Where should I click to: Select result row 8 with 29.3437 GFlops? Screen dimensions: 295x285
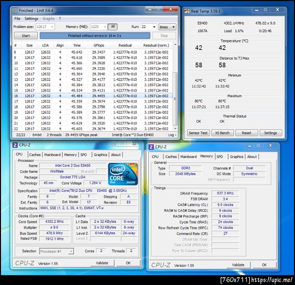click(x=92, y=52)
